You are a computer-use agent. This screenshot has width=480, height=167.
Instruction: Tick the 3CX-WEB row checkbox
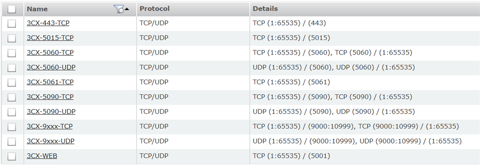point(12,156)
